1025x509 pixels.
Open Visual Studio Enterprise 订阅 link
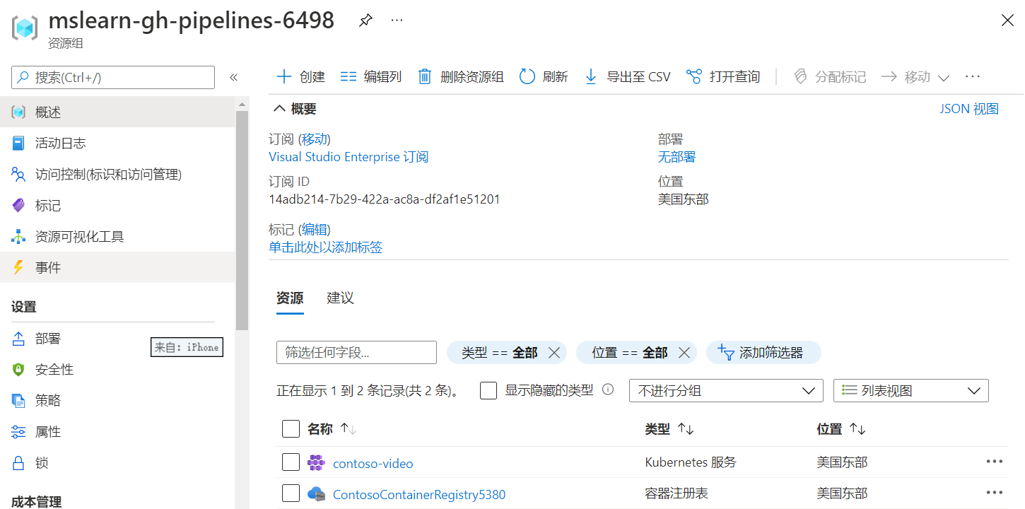point(348,157)
